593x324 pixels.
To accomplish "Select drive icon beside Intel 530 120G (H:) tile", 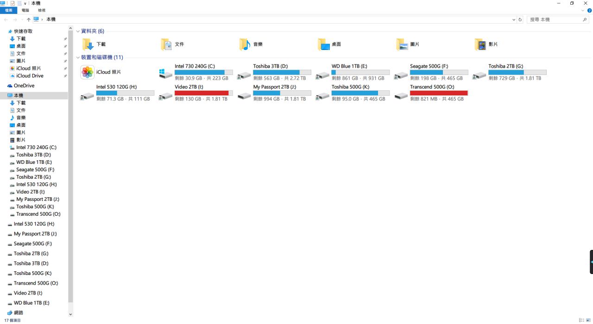I will [87, 96].
